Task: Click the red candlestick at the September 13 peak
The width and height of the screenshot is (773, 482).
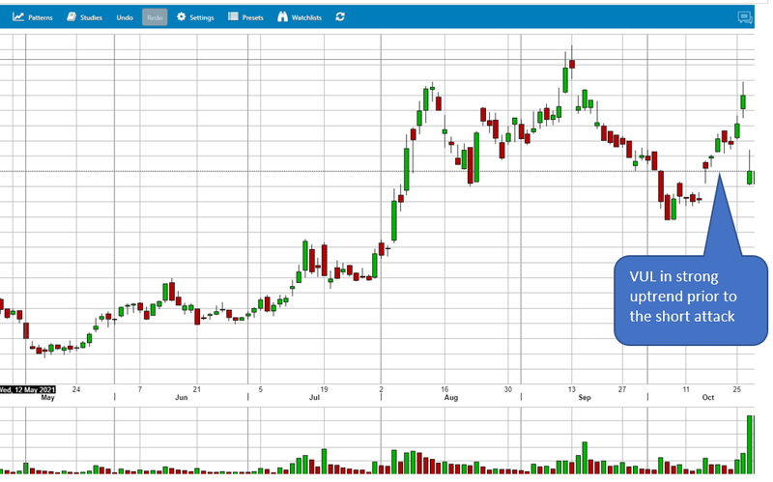Action: [572, 64]
